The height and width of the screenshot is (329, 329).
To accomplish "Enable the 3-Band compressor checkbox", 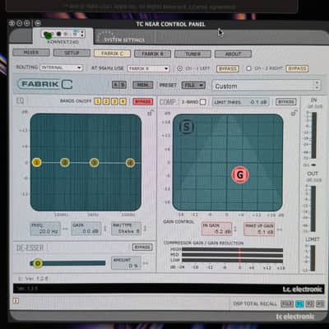I will 202,102.
